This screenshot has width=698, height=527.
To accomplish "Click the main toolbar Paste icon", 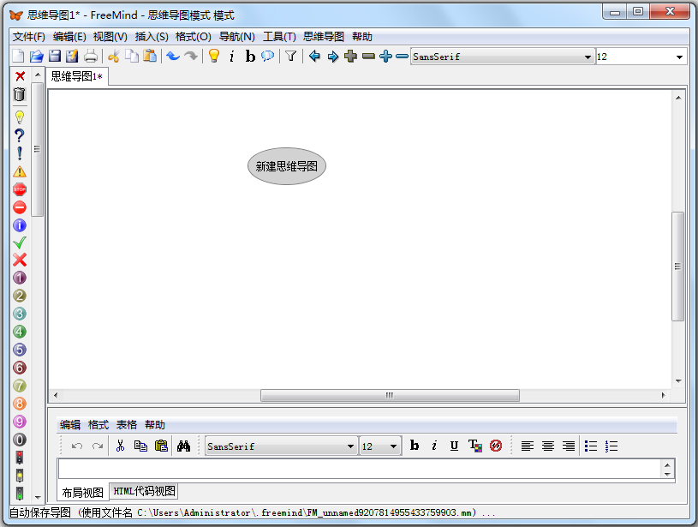I will (x=150, y=57).
